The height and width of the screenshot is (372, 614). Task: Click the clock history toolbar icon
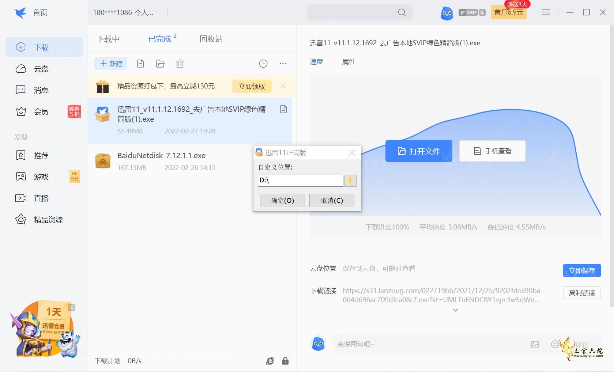pyautogui.click(x=263, y=64)
